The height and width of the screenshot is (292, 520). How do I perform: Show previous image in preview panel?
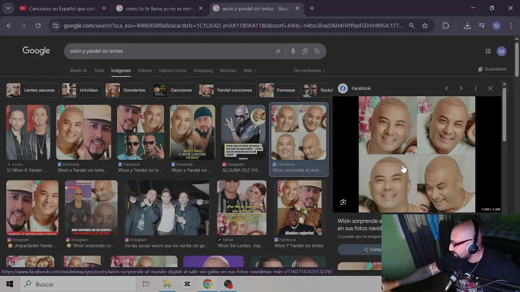pyautogui.click(x=446, y=88)
